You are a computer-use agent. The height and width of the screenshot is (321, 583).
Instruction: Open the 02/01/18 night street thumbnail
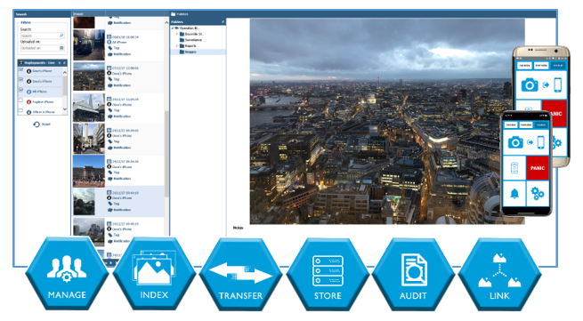click(89, 45)
